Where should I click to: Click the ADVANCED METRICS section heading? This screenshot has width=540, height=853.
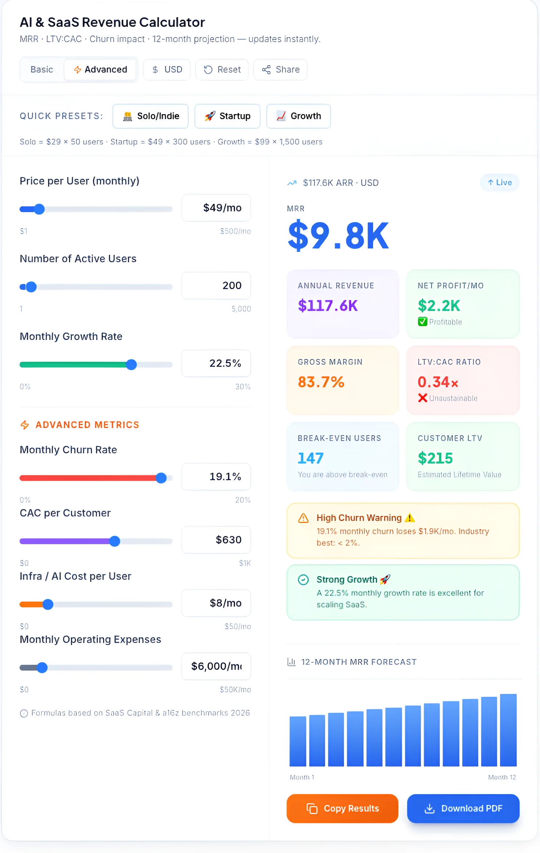pos(87,425)
